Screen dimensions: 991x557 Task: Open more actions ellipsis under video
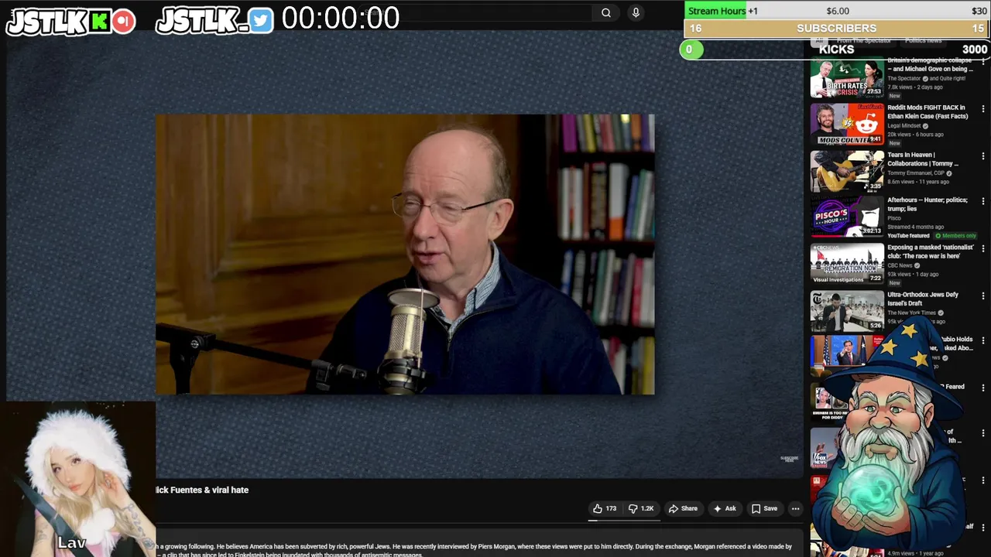795,508
